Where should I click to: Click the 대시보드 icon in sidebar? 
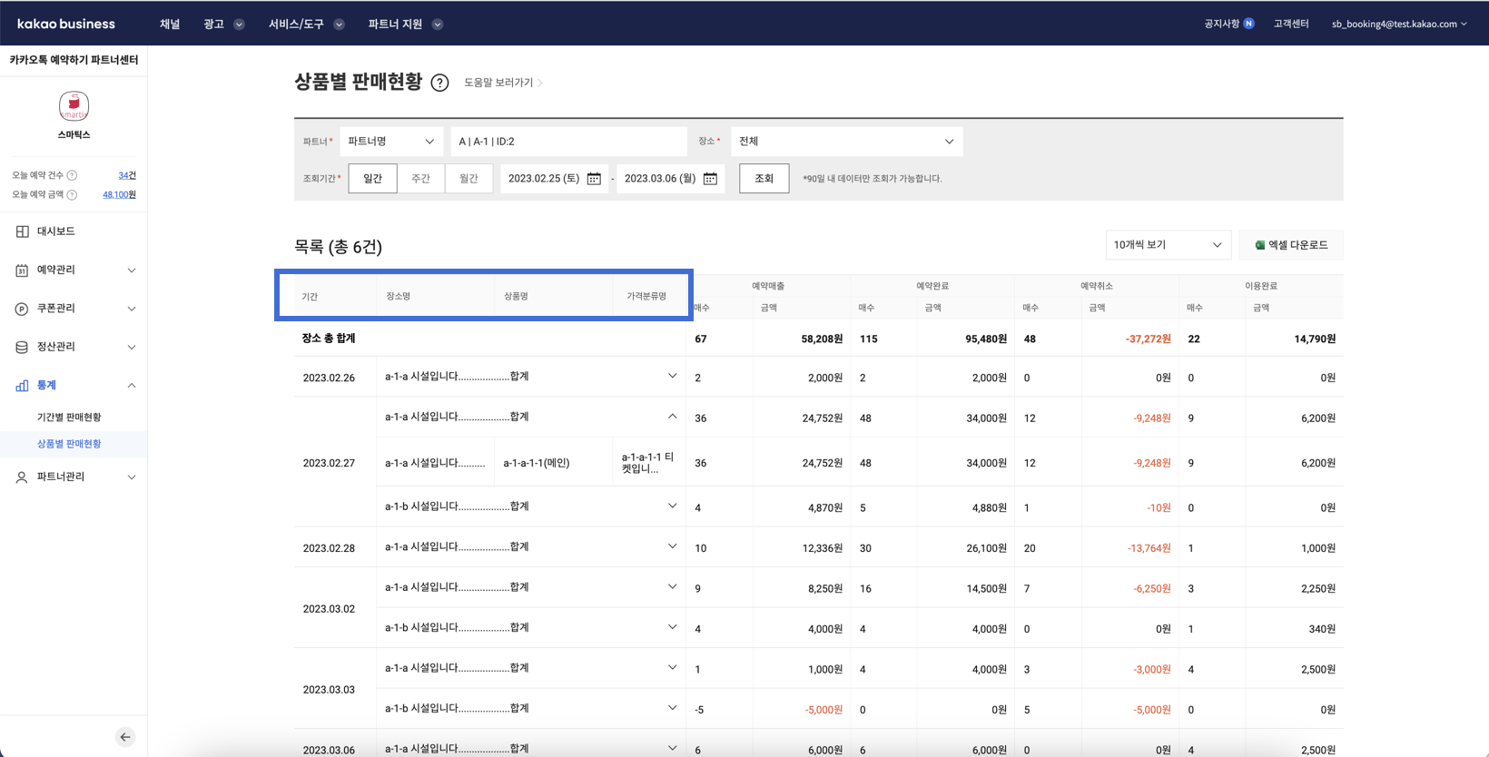coord(22,231)
